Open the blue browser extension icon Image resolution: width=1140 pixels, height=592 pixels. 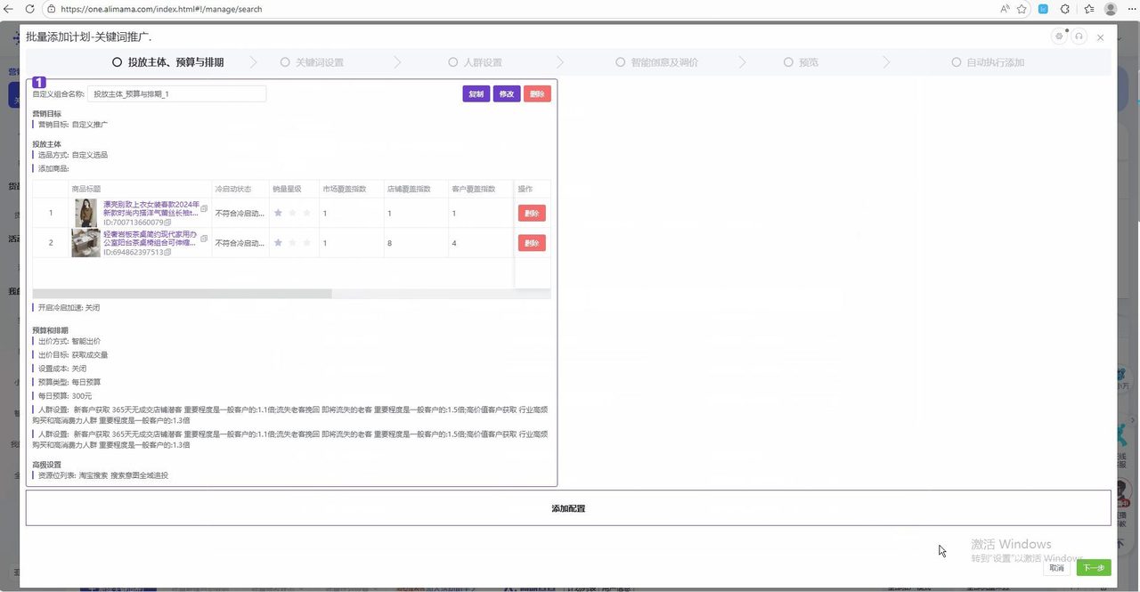coord(1044,9)
